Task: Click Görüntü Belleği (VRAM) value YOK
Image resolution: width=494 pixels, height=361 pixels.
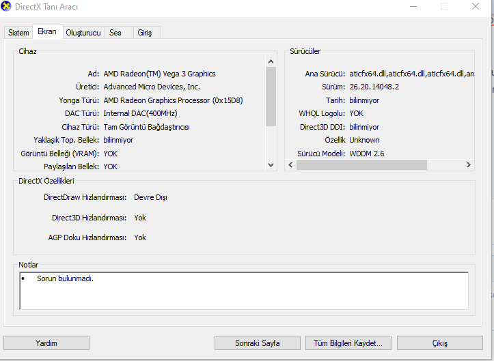Action: (x=110, y=154)
